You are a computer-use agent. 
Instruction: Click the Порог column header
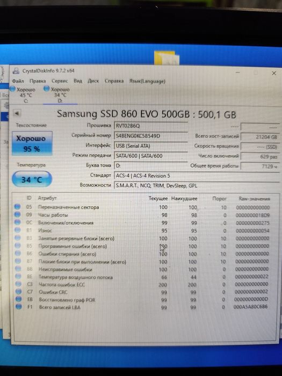click(219, 199)
